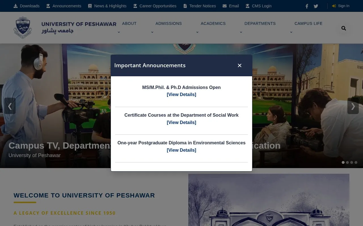Open the Facebook page icon
The image size is (363, 226).
[307, 6]
